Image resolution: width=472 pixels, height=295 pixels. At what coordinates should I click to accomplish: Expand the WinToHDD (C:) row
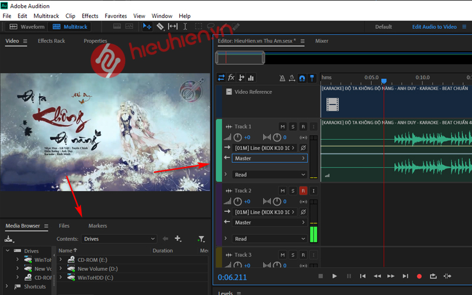[61, 277]
